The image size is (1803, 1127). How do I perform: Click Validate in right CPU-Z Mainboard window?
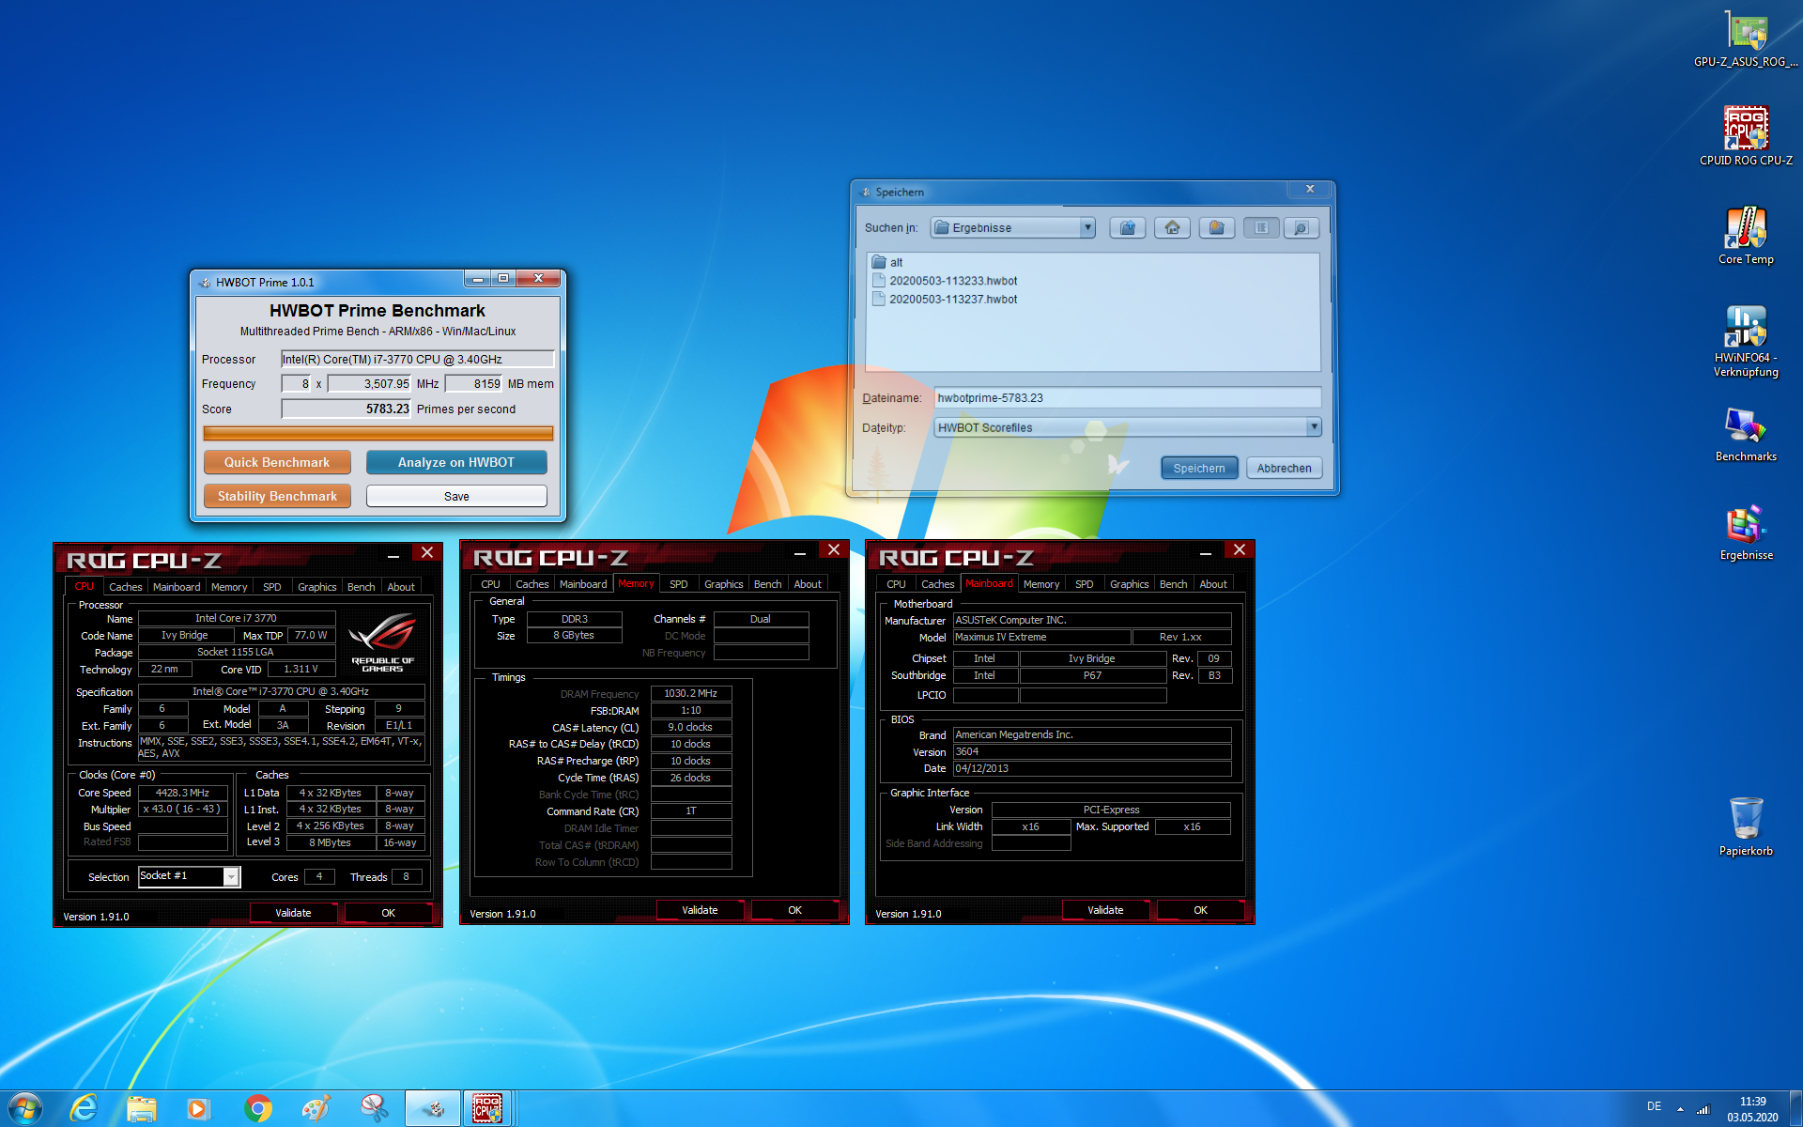(1105, 910)
